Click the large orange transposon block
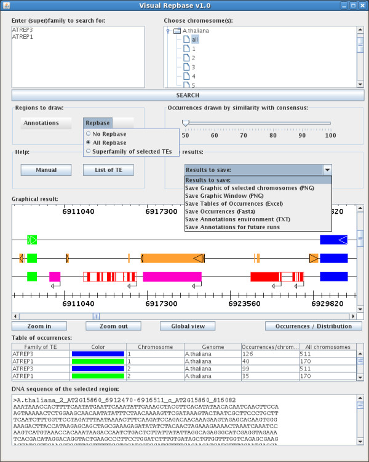Image resolution: width=369 pixels, height=462 pixels. [x=173, y=259]
